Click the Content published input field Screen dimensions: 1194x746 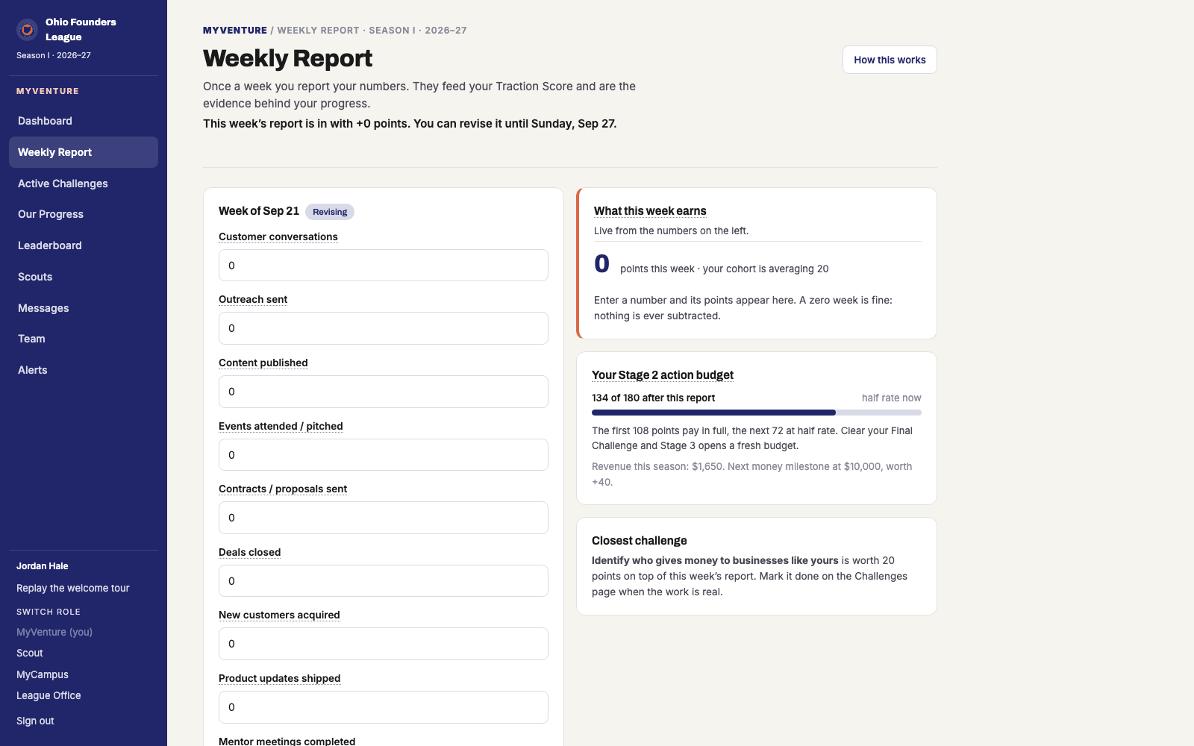click(384, 392)
